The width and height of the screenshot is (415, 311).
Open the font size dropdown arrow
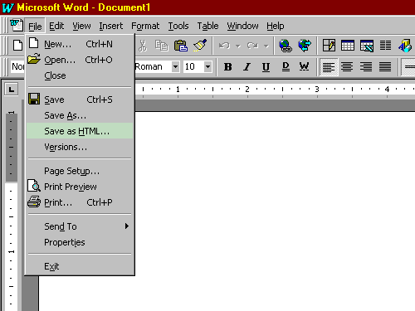click(x=207, y=66)
